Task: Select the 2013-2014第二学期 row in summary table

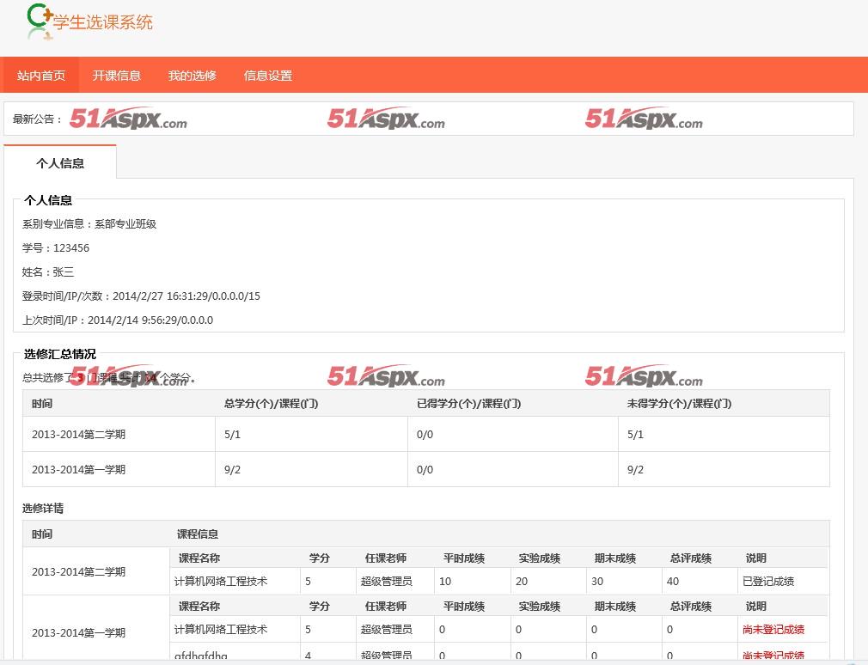Action: click(x=78, y=435)
